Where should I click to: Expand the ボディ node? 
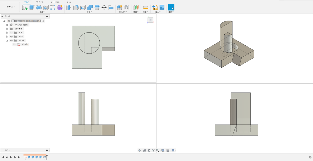(7, 36)
